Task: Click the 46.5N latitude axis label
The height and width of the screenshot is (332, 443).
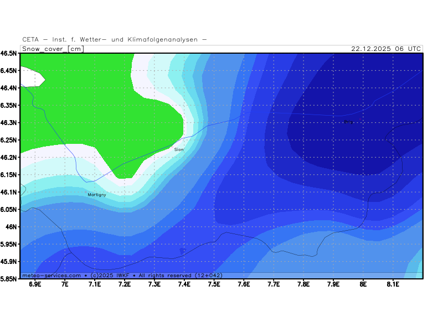Action: 9,54
